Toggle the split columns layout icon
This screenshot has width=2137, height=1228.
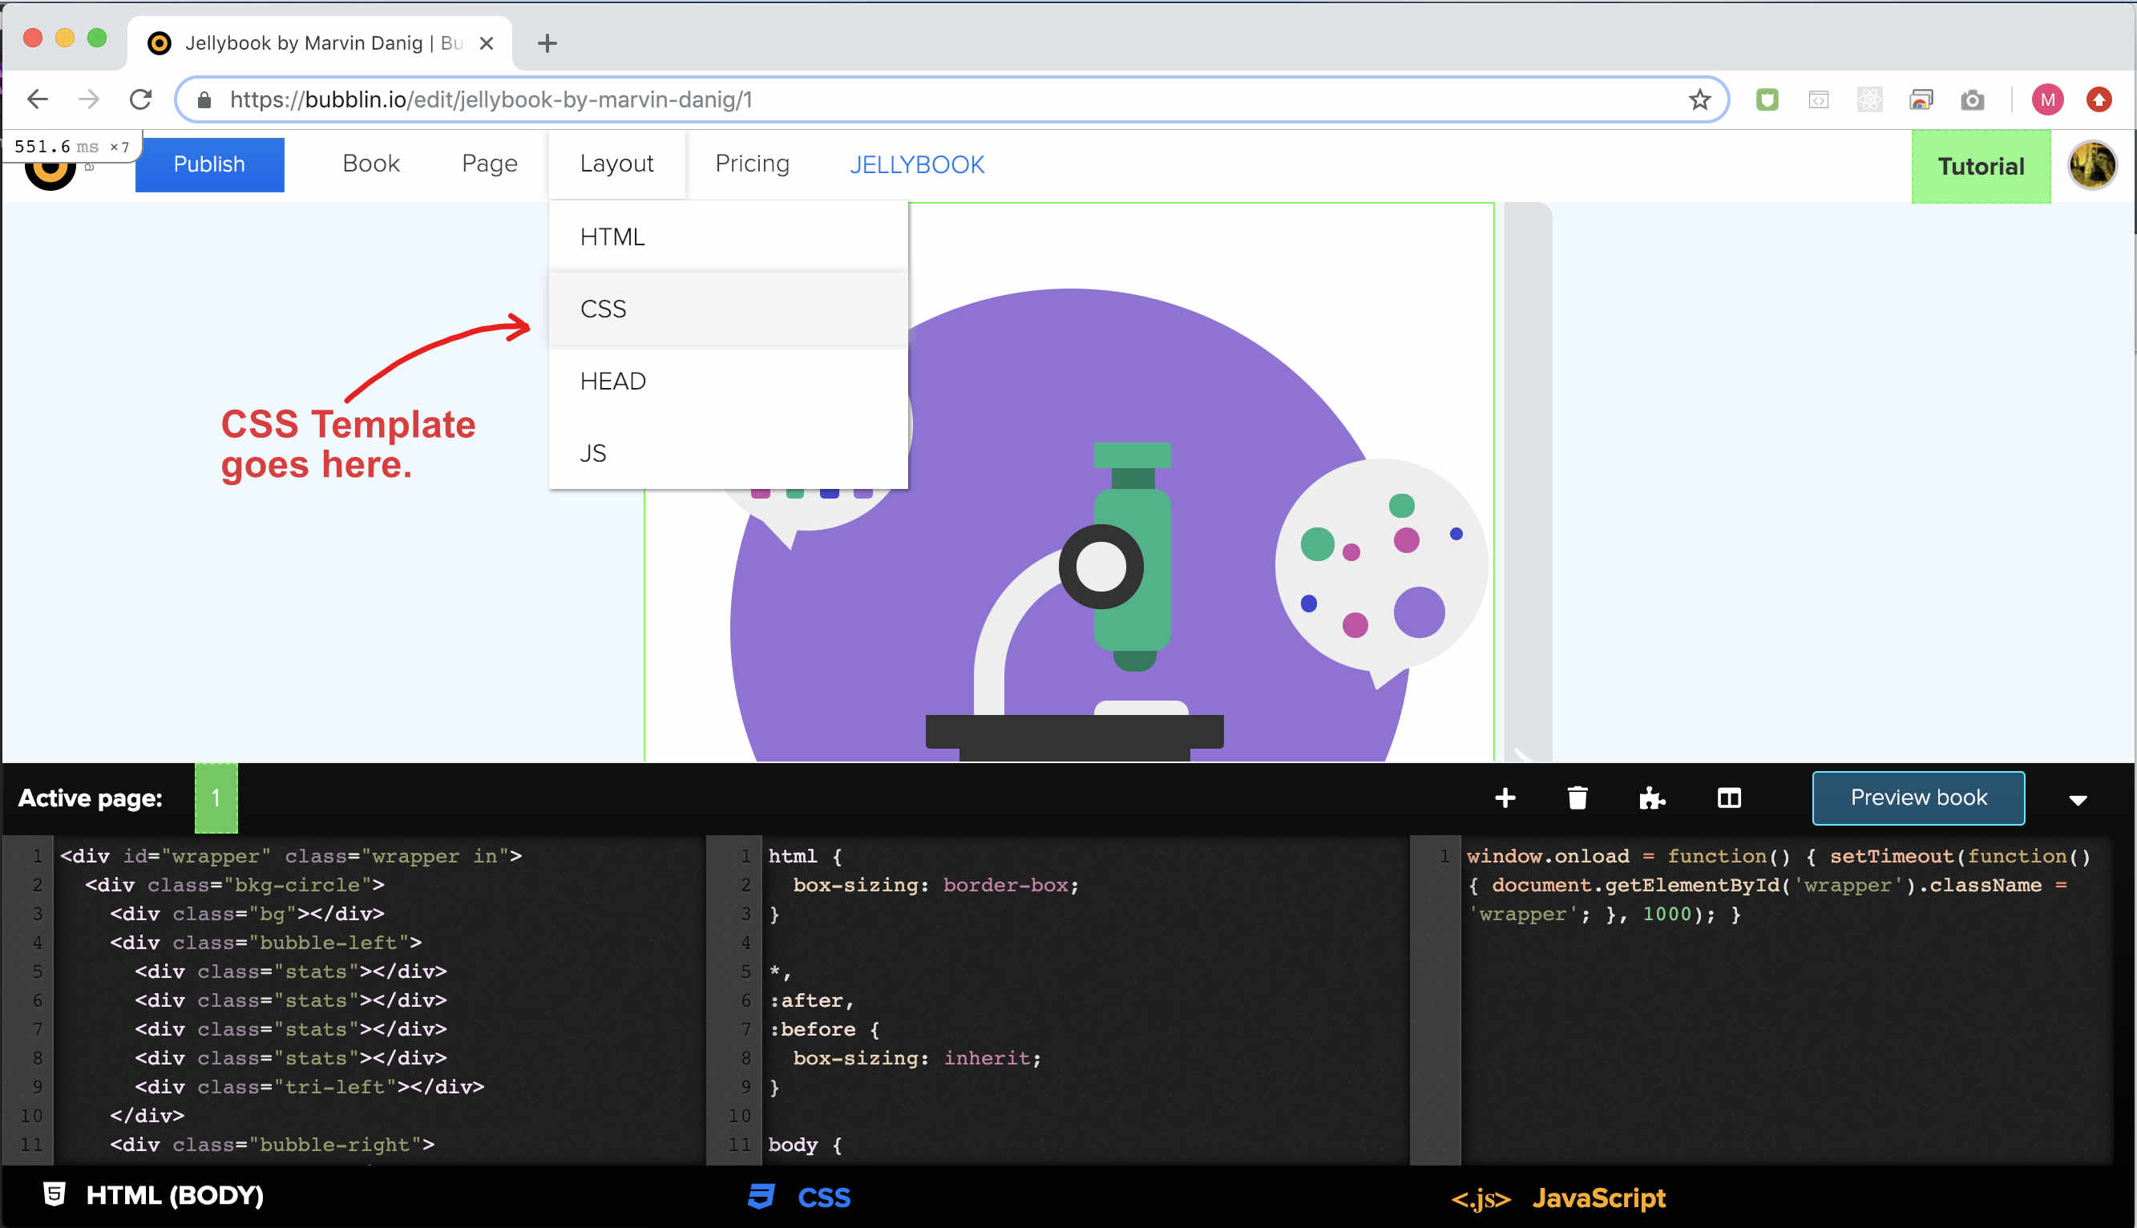click(x=1729, y=798)
